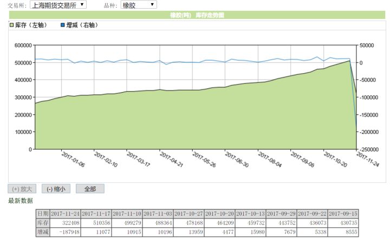Toggle the 增减（右轴）legend label
Viewport: 390px width, 238px height.
click(x=83, y=25)
